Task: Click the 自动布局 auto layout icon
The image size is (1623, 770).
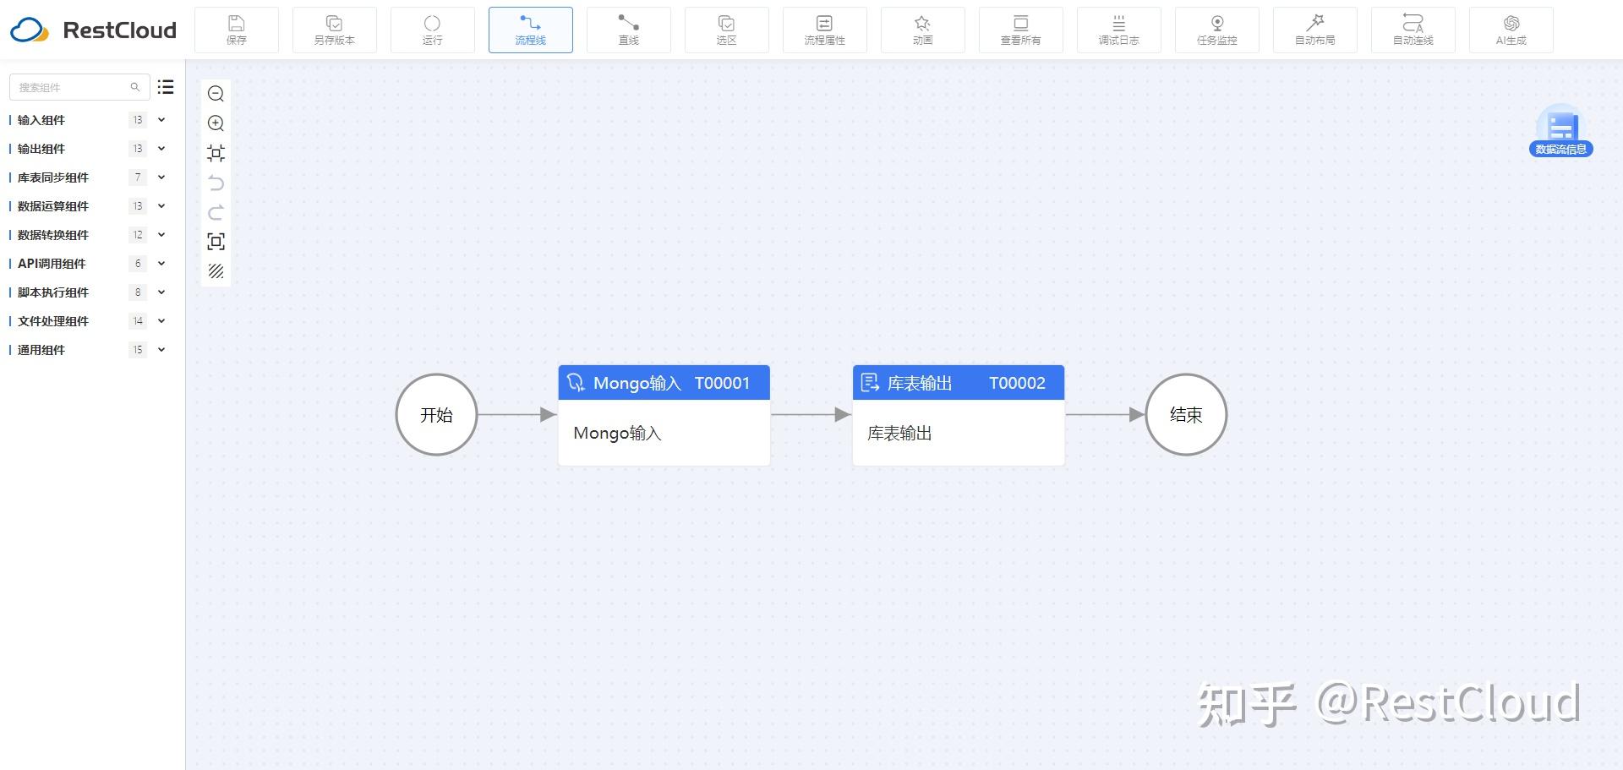Action: [x=1314, y=29]
